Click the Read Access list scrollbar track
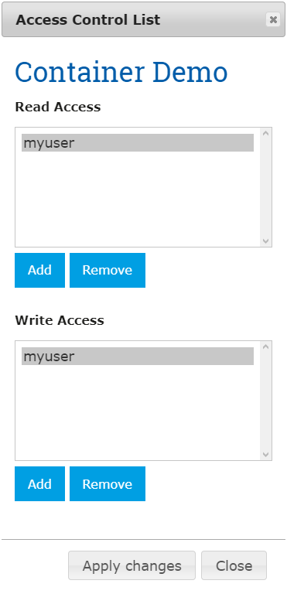This screenshot has width=287, height=594. (x=266, y=187)
